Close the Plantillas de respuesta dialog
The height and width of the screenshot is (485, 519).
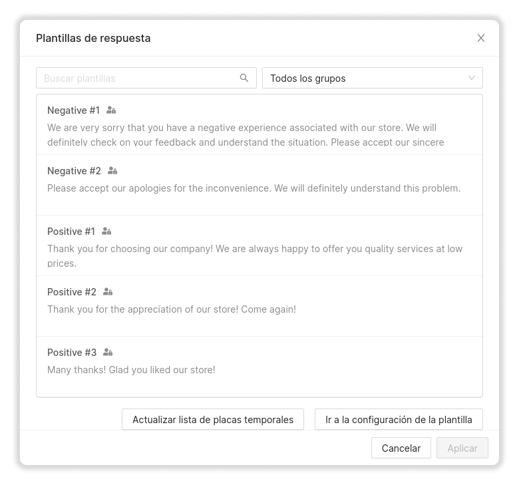(x=481, y=38)
